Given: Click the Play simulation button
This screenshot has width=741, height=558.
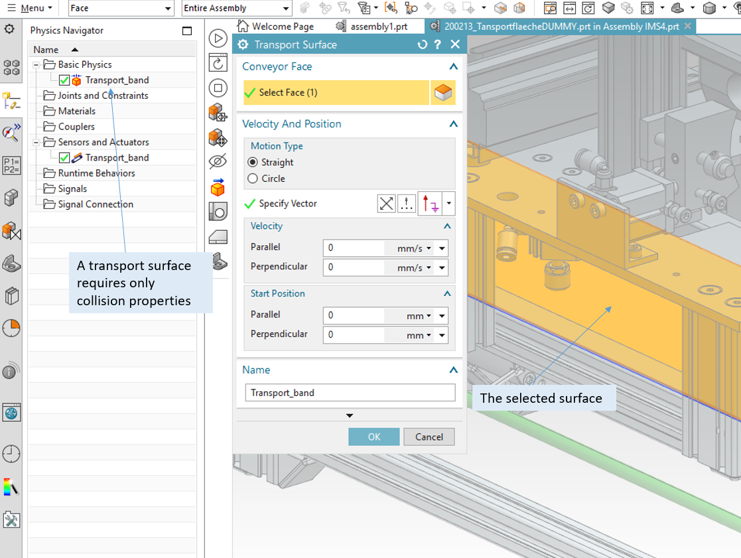Looking at the screenshot, I should point(218,38).
